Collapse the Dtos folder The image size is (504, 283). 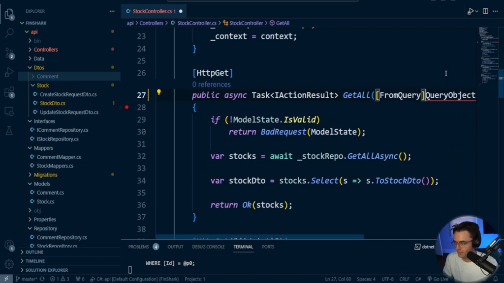pos(38,67)
